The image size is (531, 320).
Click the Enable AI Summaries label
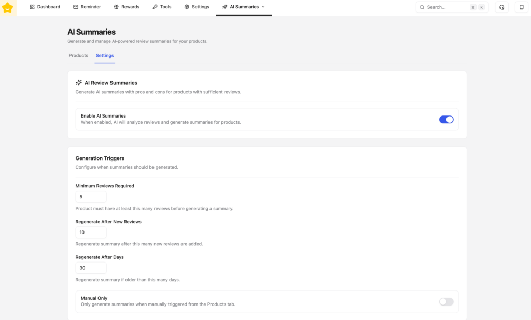click(x=103, y=115)
